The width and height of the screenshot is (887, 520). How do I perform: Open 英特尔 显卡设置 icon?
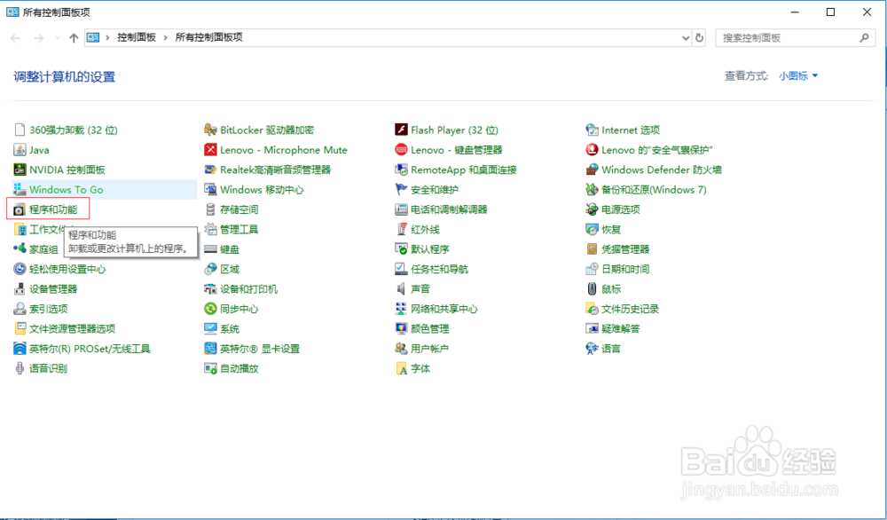coord(210,349)
